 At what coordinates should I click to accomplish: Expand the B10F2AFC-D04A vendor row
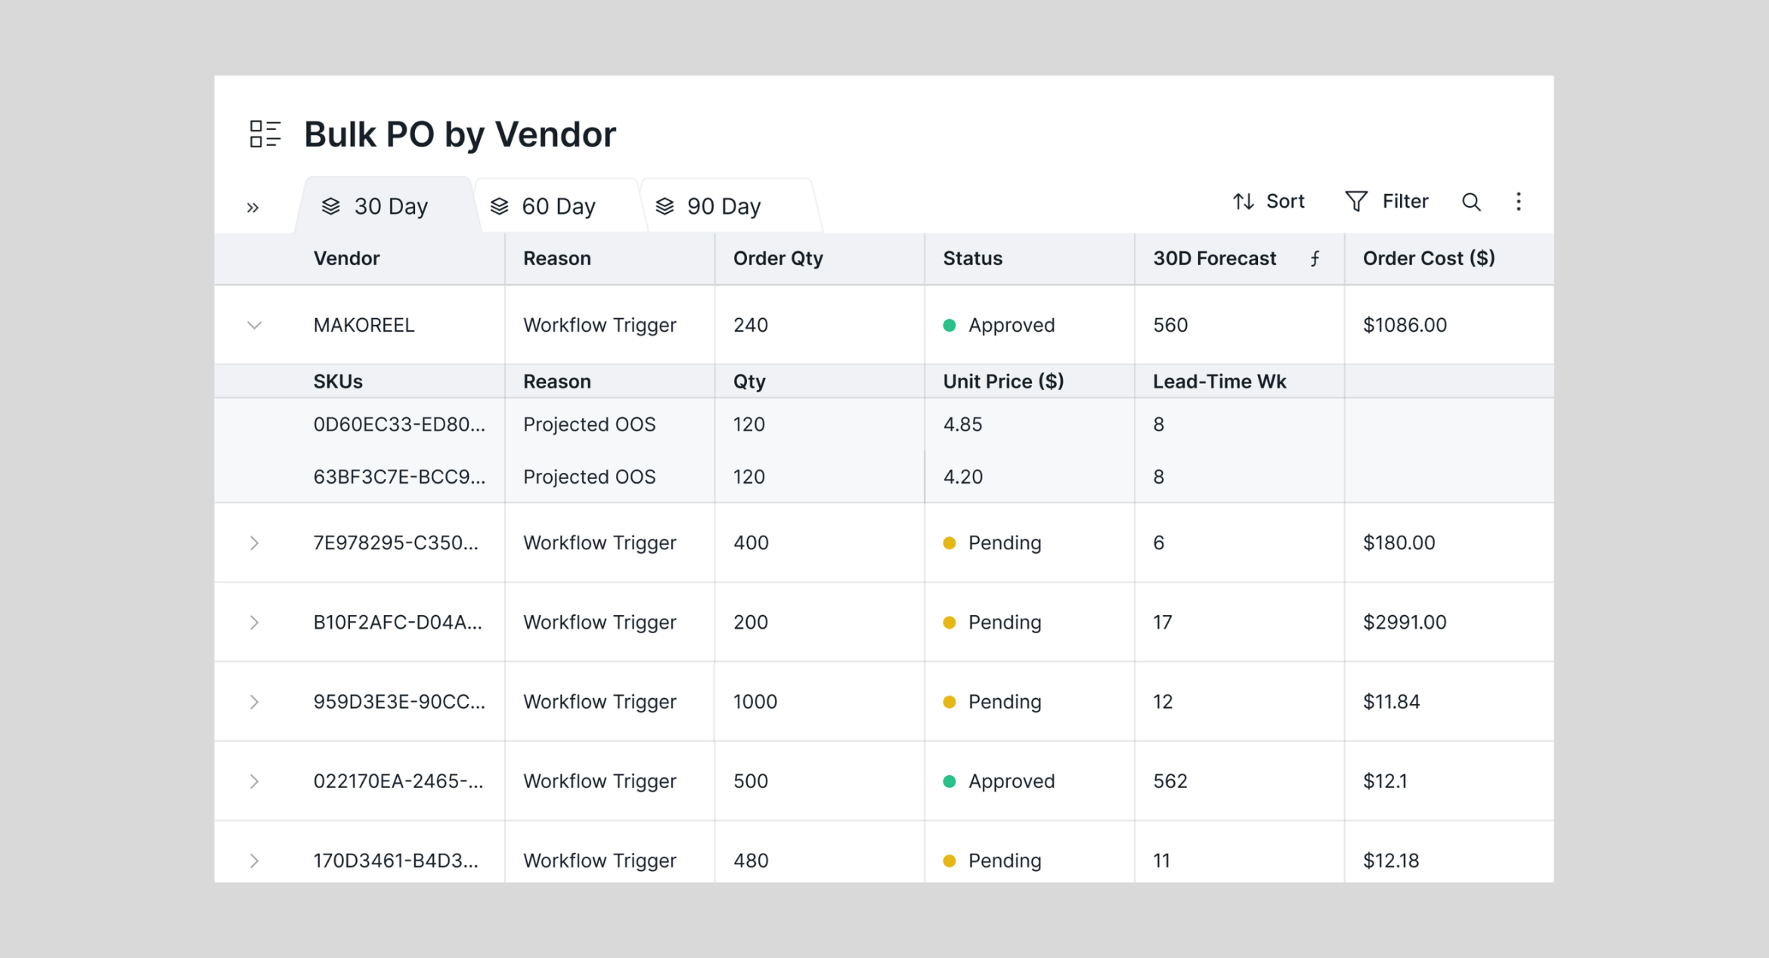coord(254,622)
